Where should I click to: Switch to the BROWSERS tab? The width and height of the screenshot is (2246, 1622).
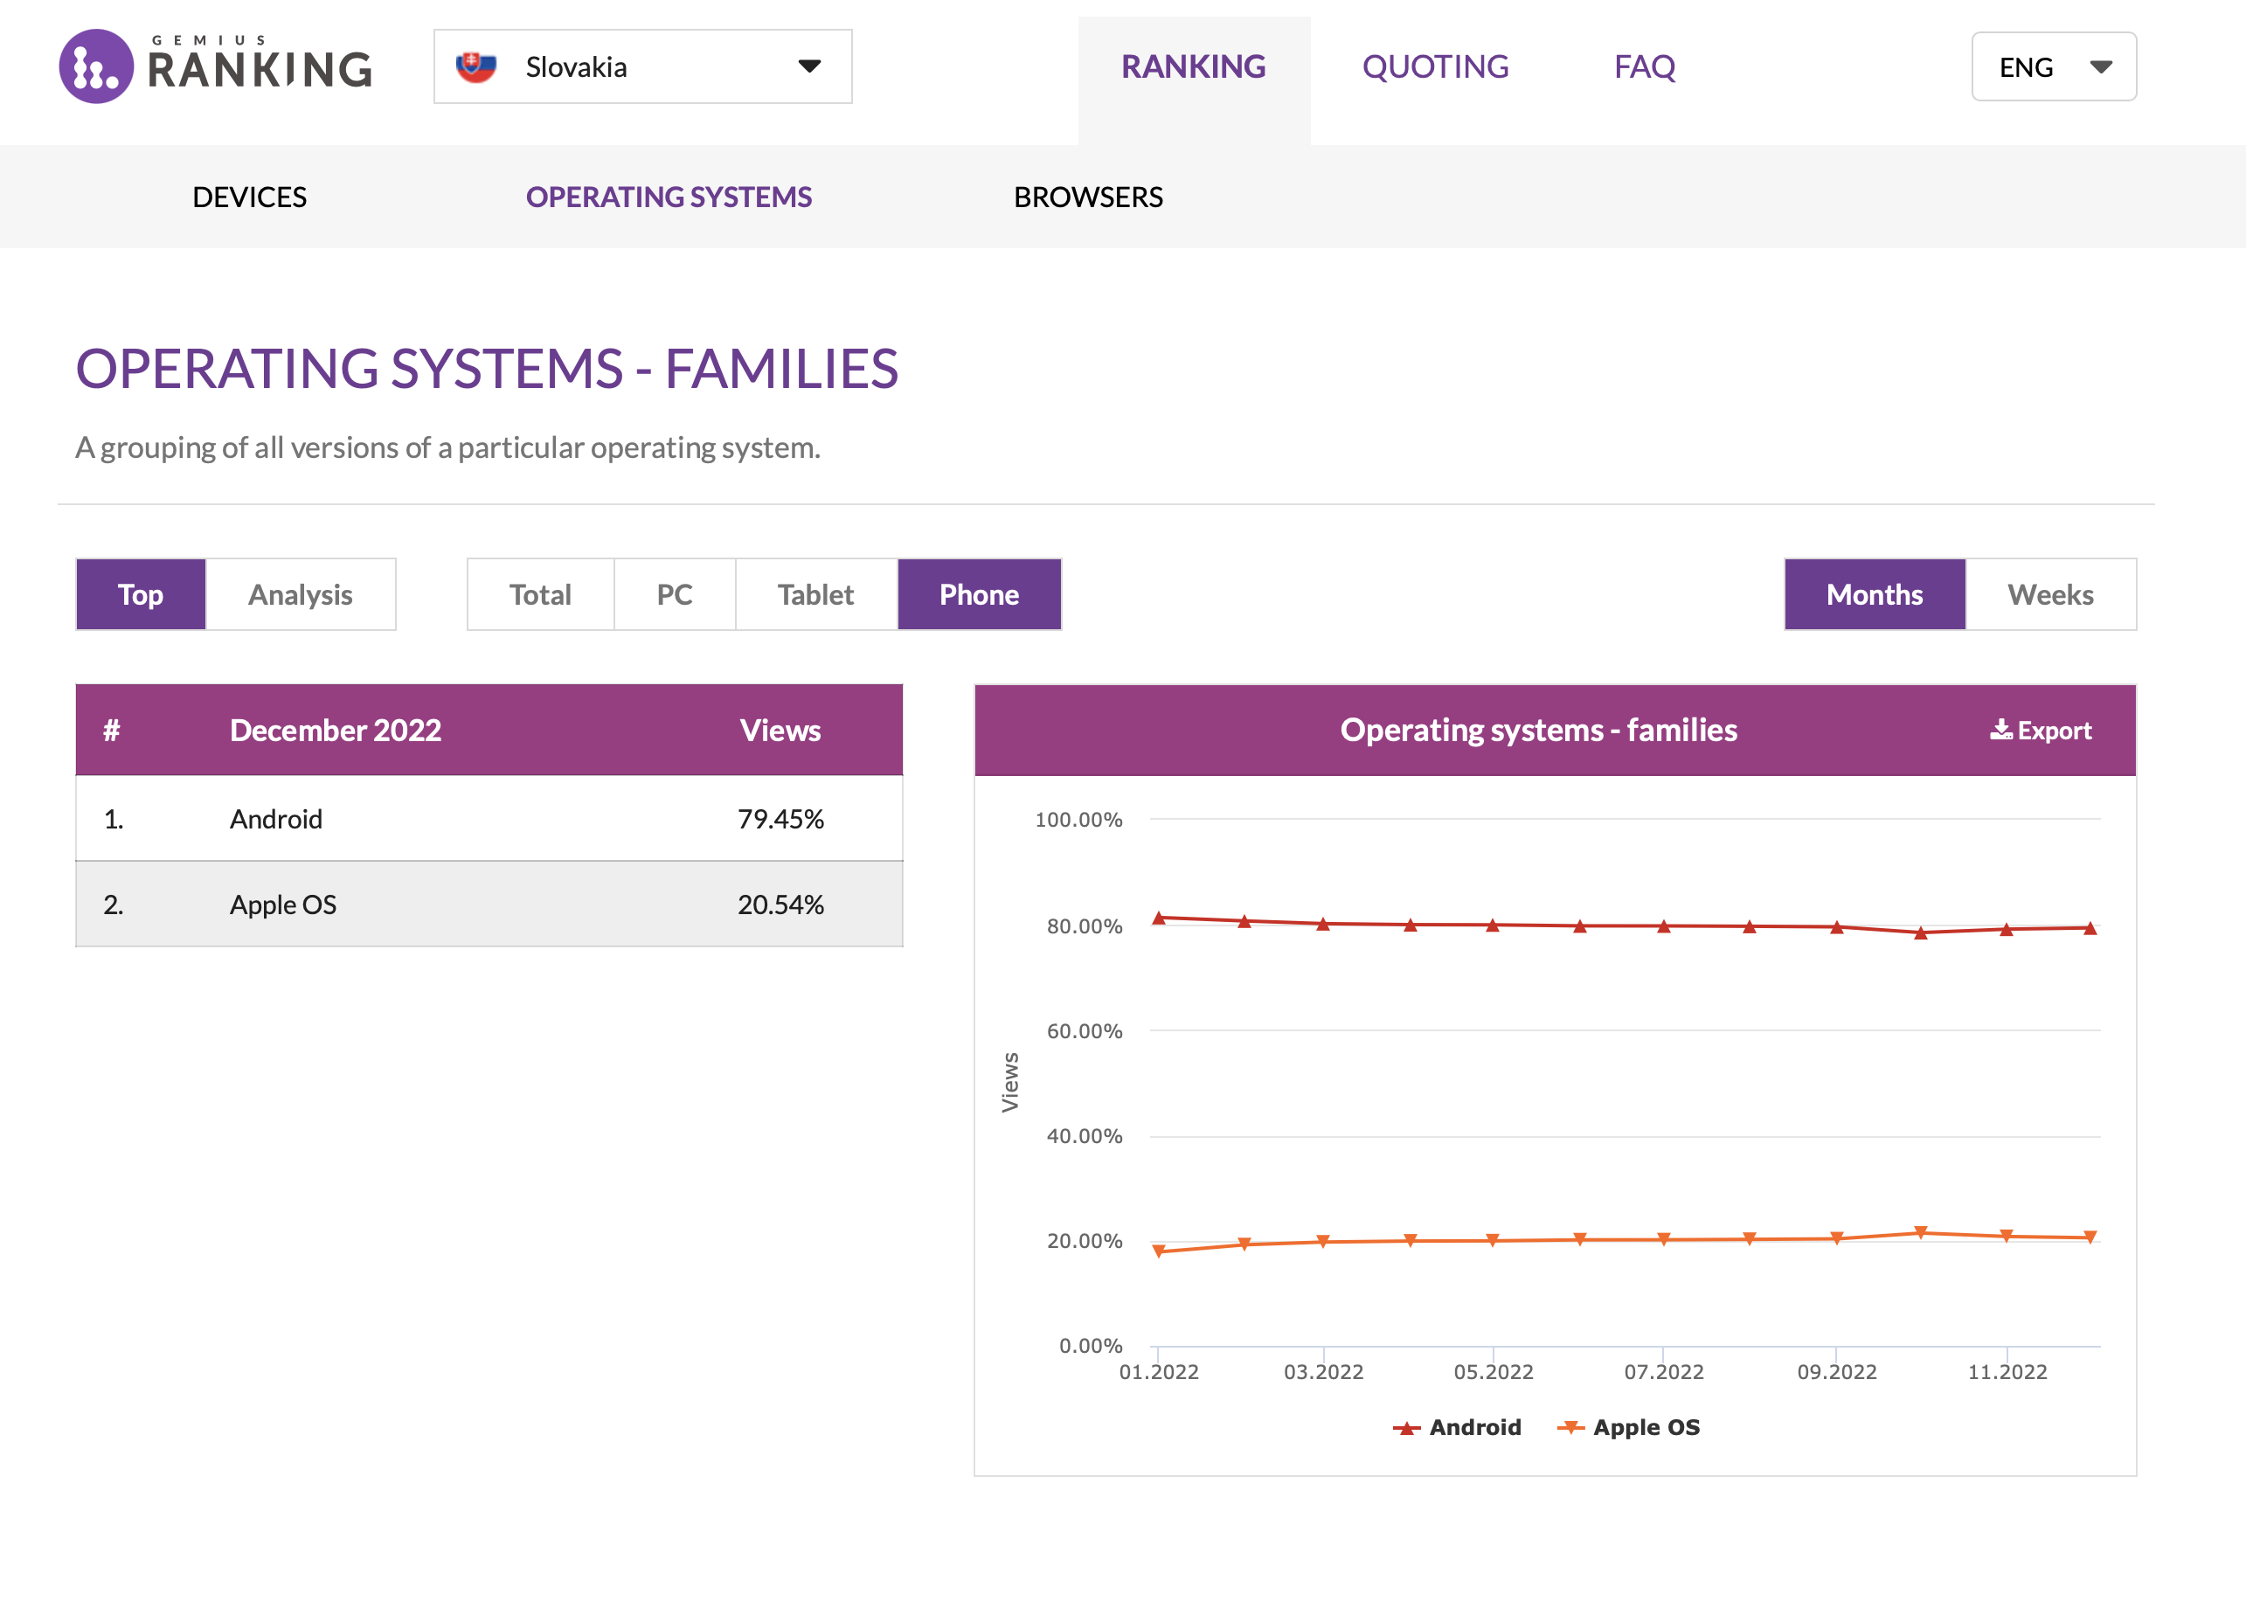click(1089, 197)
